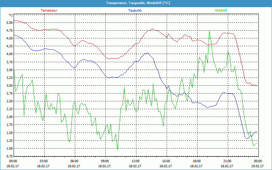Select the 03:00 time axis label
This screenshot has height=170, width=272.
(44, 161)
